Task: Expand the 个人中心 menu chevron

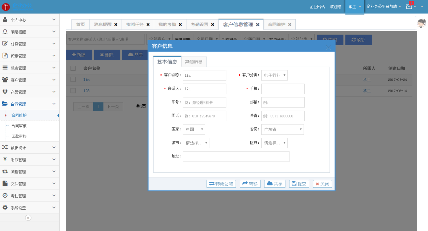Action: 54,19
